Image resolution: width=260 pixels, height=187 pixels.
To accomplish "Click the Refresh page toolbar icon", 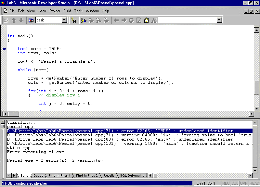I will (x=139, y=20).
